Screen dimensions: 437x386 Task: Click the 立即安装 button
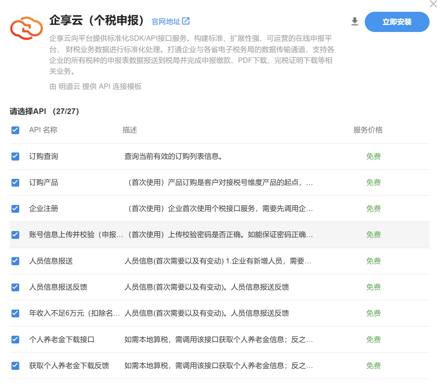click(397, 22)
